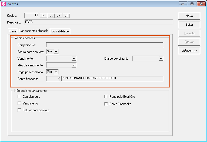Click the CONTA FINANCEIRA BANCO DO BRASIL field

point(112,79)
